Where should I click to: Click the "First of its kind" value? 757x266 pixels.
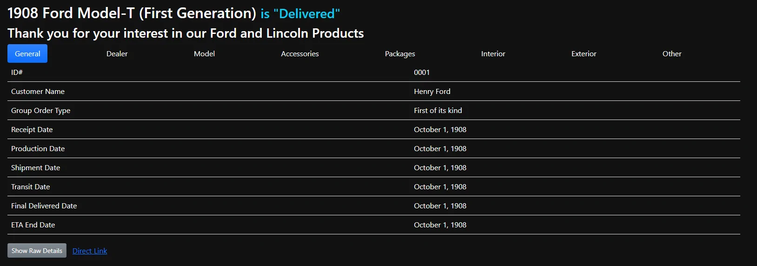tap(438, 110)
